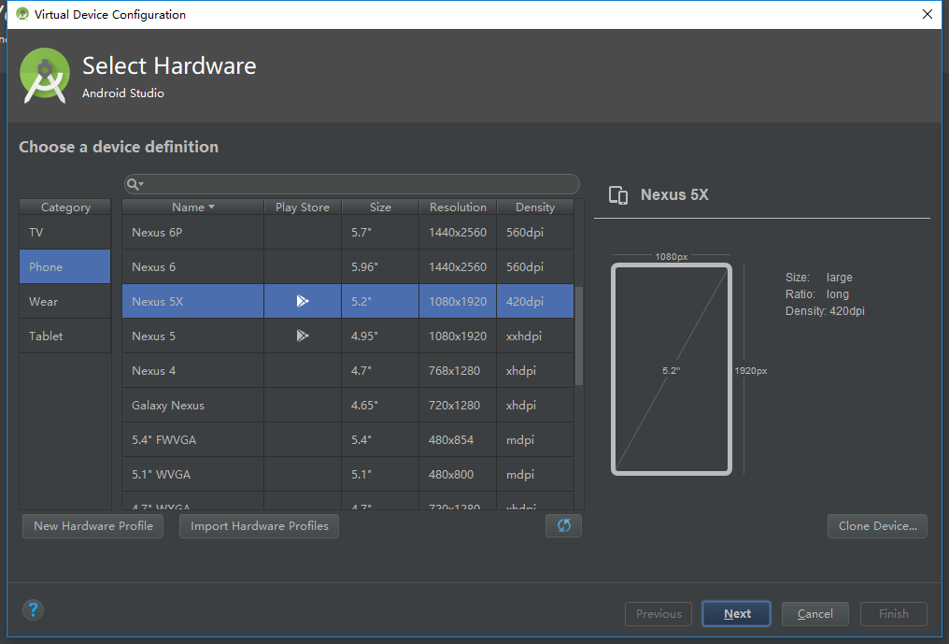This screenshot has width=949, height=644.
Task: Click the 480x800 resolution cell
Action: 458,474
